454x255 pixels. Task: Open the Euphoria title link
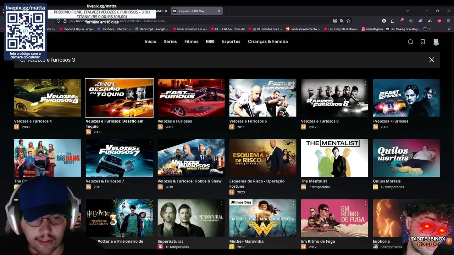[381, 242]
